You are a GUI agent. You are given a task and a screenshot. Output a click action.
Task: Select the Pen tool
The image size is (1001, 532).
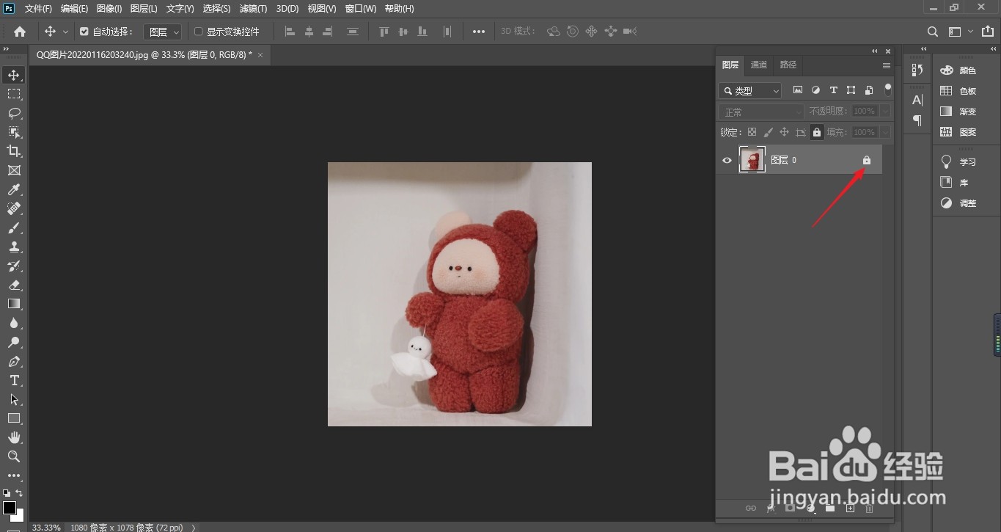click(x=14, y=361)
